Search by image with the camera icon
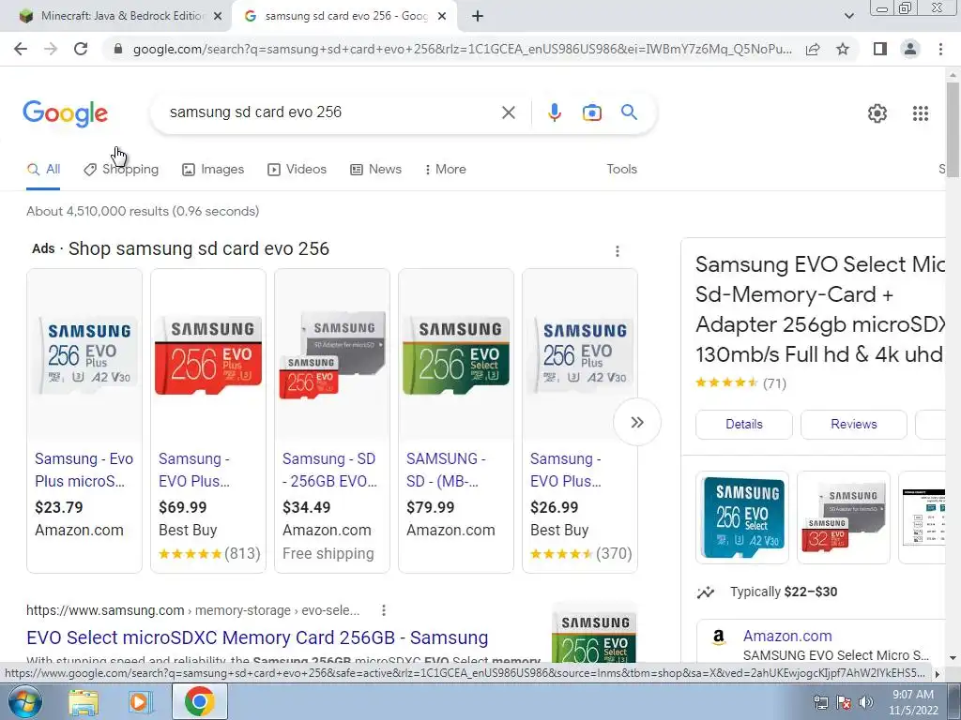This screenshot has width=961, height=720. pos(591,112)
